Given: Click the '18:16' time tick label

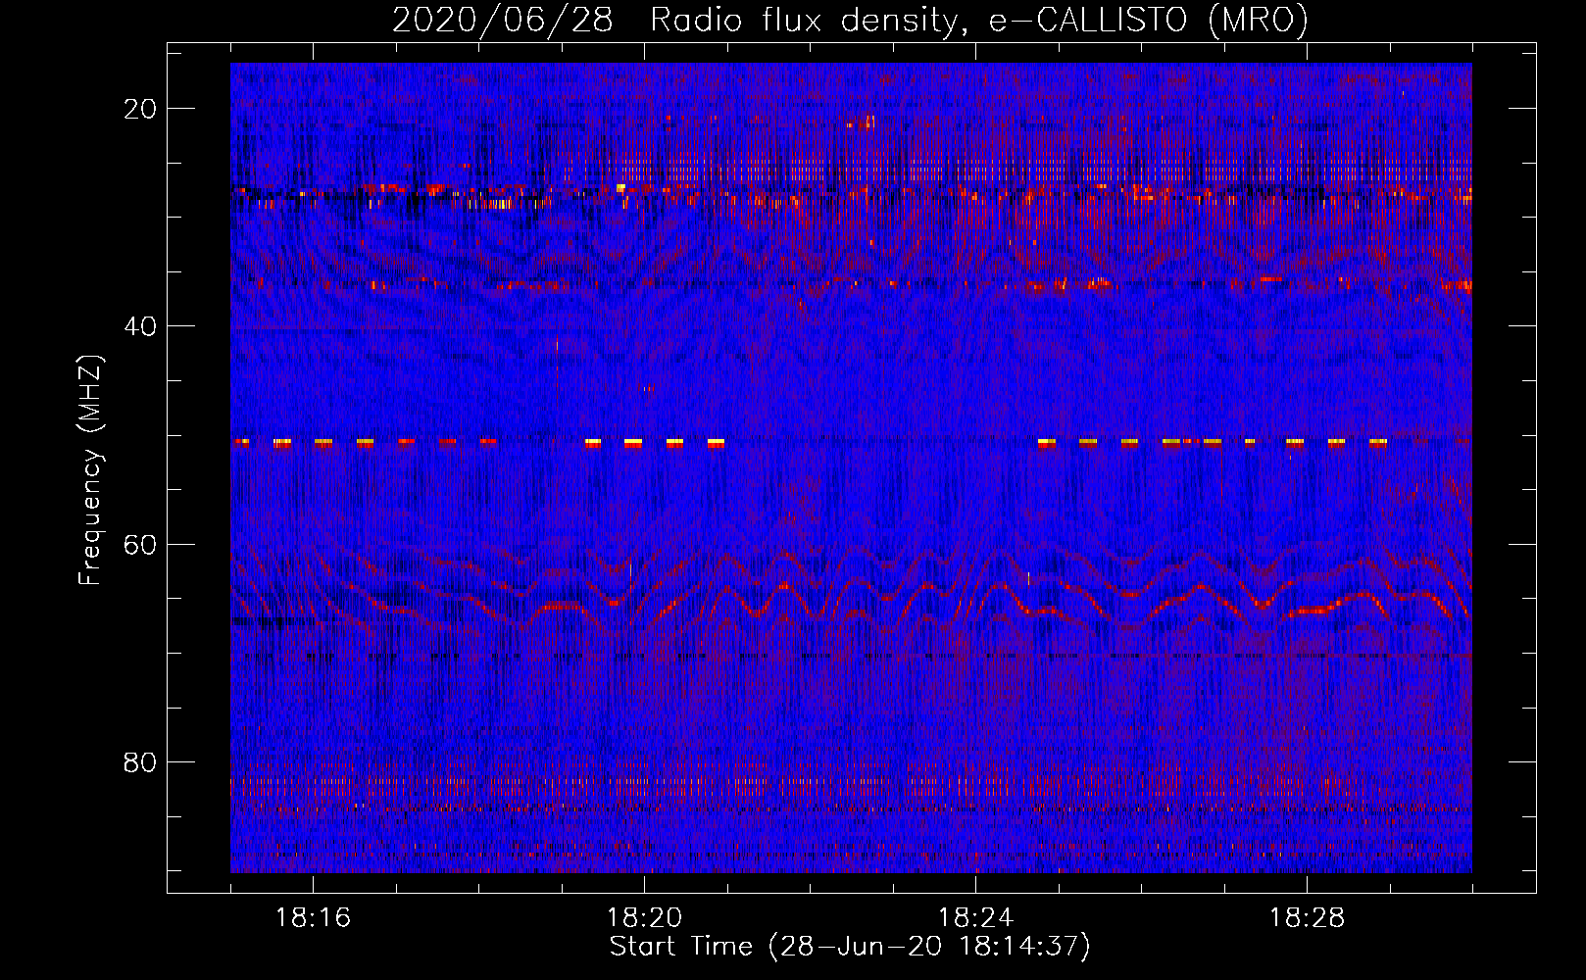Looking at the screenshot, I should coord(313,918).
